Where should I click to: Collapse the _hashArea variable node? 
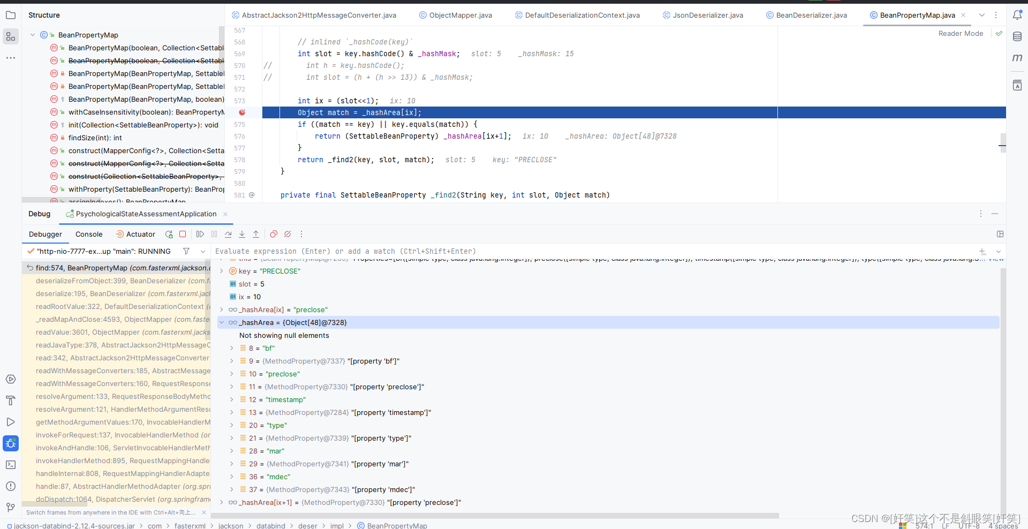click(222, 322)
